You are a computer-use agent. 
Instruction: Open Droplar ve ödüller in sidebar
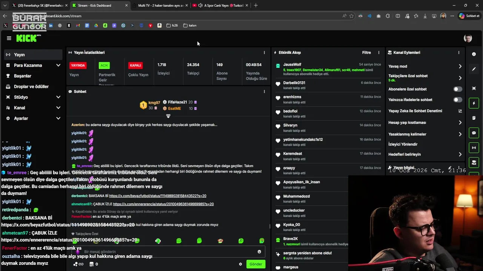coord(33,87)
